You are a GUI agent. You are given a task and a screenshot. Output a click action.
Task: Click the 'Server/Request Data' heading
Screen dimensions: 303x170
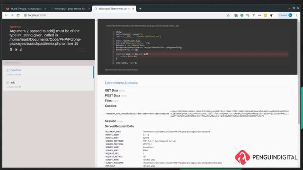119,126
